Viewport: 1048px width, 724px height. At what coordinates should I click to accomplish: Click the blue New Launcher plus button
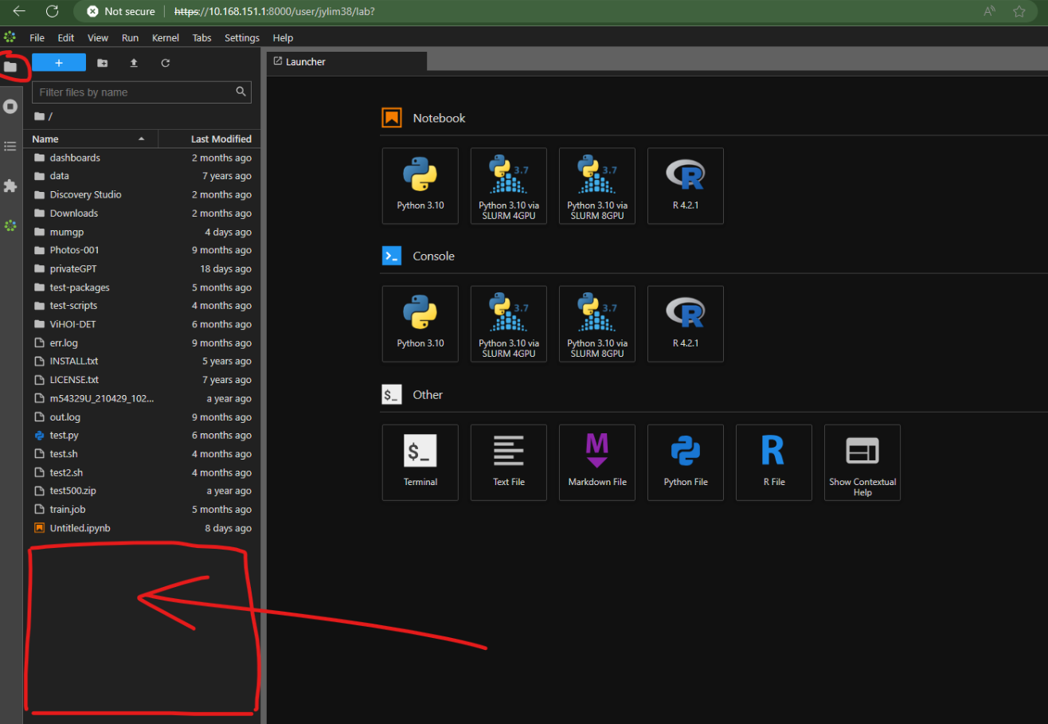click(x=59, y=63)
